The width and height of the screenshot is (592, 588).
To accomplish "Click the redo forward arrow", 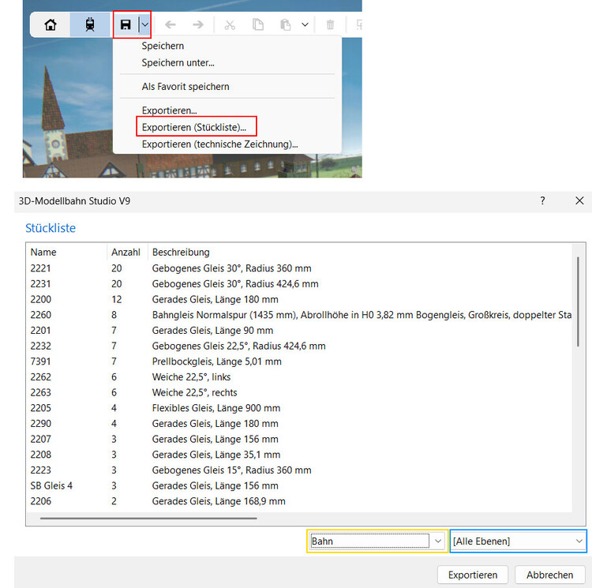I will click(x=198, y=24).
